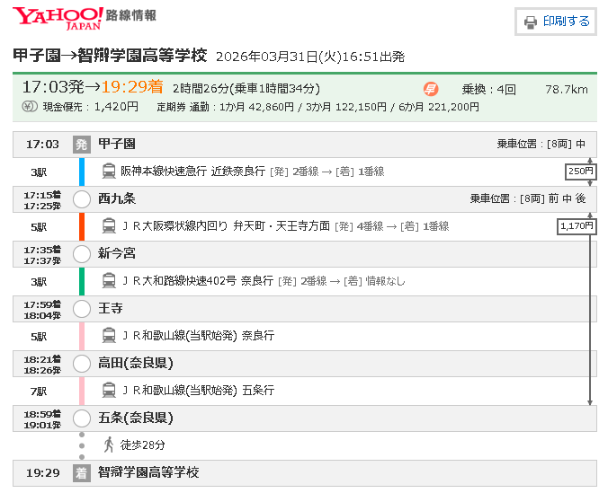Open the 智辯学園高等学校 destination link
This screenshot has height=493, width=608.
[148, 472]
